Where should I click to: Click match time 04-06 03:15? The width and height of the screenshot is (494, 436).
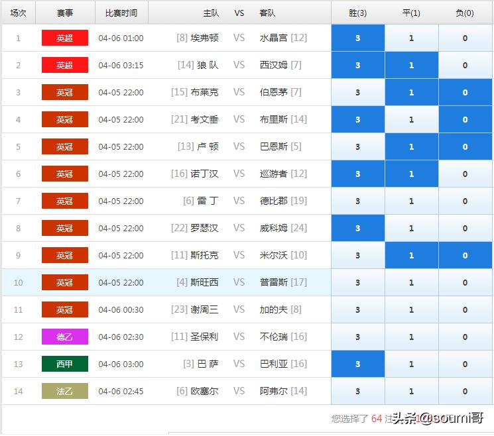tap(121, 66)
